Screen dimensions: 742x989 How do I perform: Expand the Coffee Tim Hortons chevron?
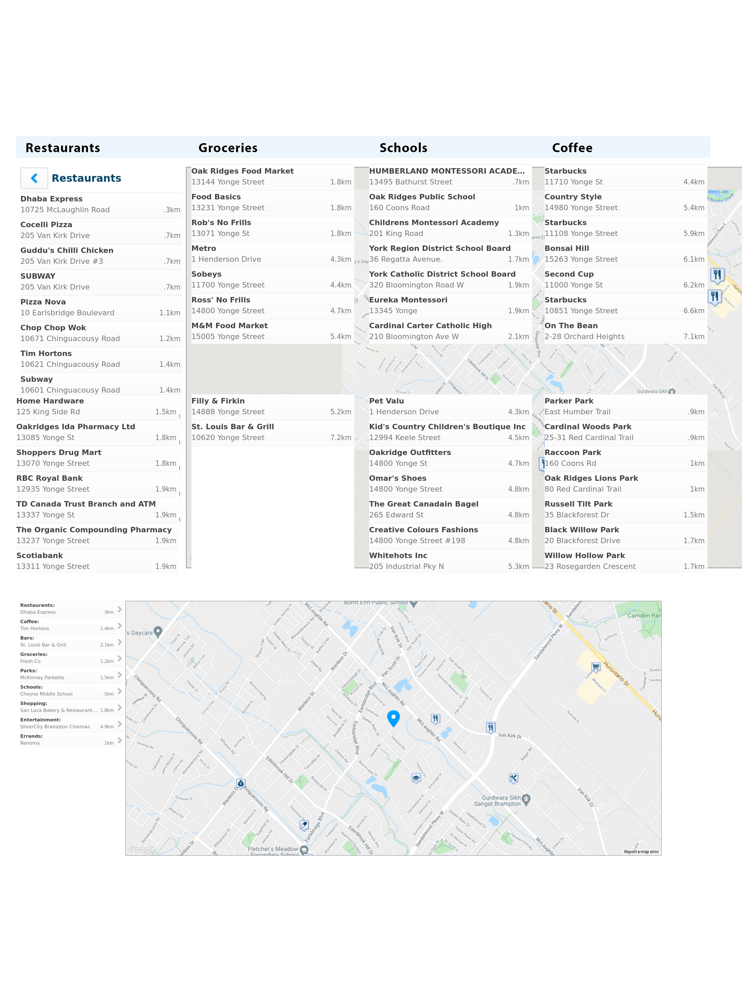(119, 626)
